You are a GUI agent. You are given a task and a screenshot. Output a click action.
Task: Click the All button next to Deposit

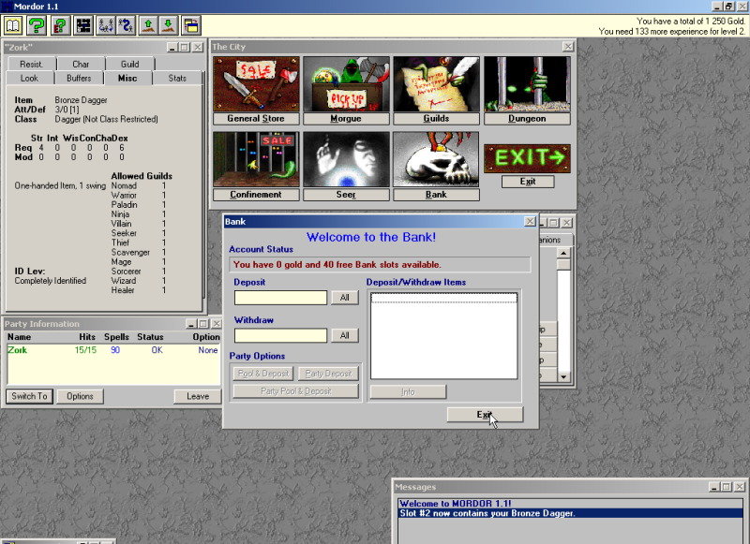pyautogui.click(x=344, y=298)
